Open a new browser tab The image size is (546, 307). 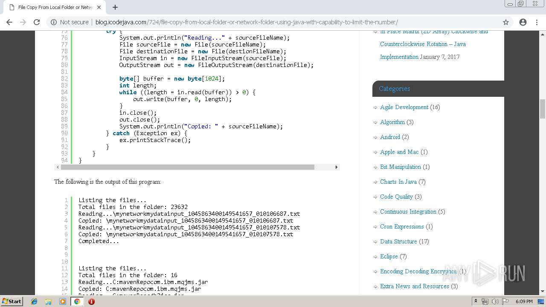[115, 7]
